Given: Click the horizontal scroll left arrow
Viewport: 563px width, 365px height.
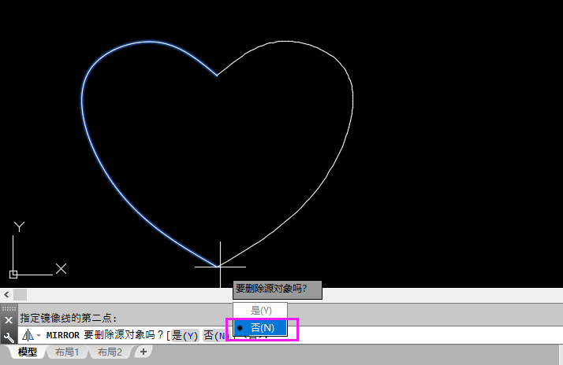Looking at the screenshot, I should point(6,295).
